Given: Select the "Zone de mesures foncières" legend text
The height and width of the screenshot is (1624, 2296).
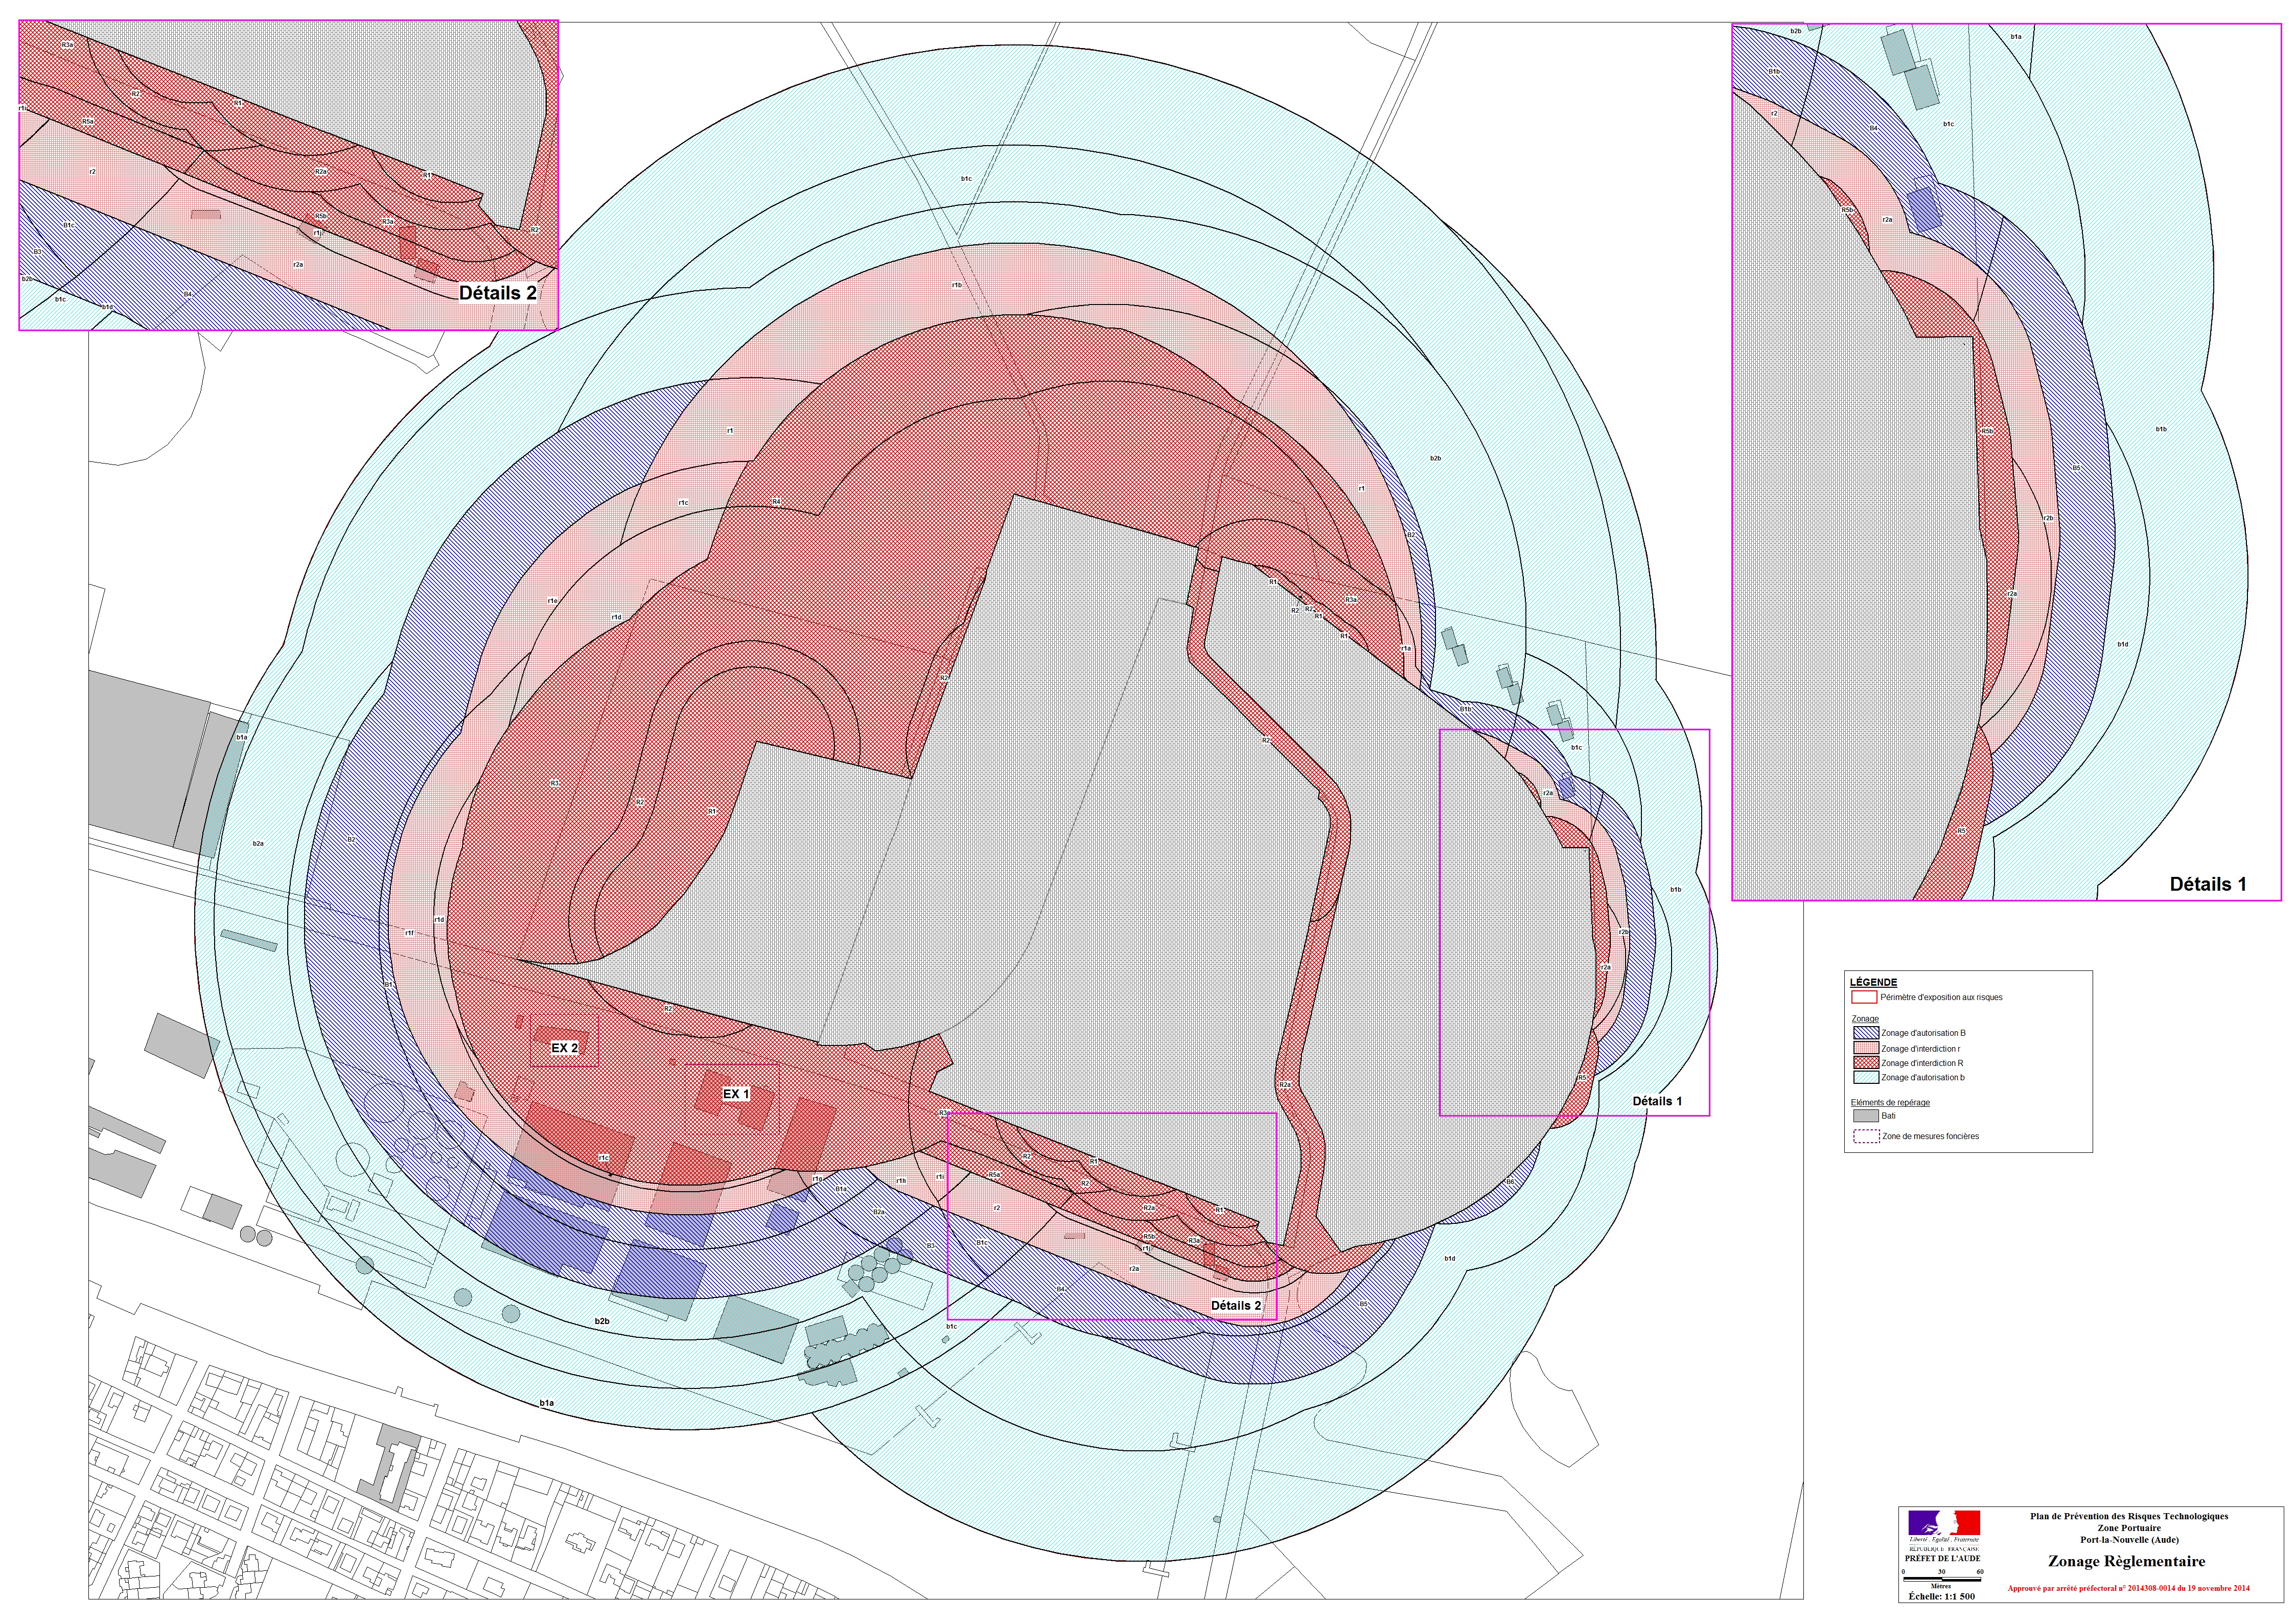Looking at the screenshot, I should click(1931, 1136).
